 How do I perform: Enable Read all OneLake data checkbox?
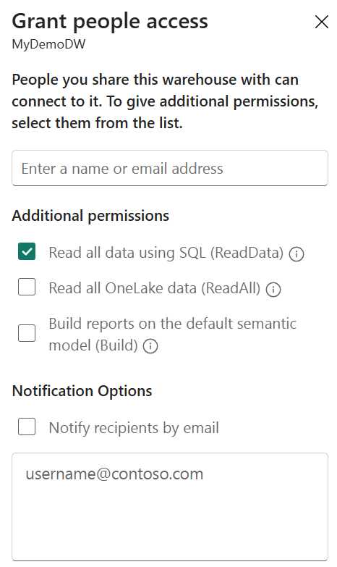27,287
